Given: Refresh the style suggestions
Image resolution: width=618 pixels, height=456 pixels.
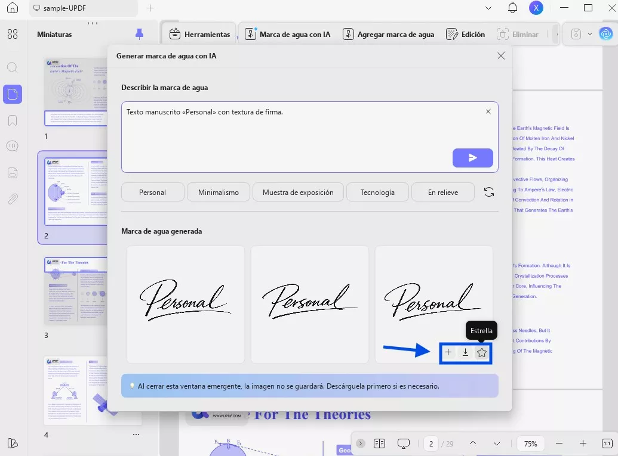Looking at the screenshot, I should [488, 192].
